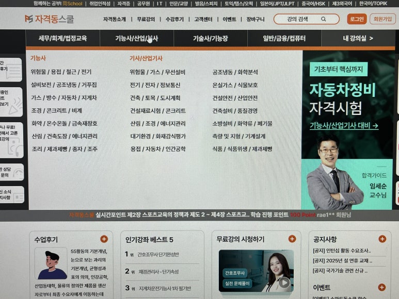The width and height of the screenshot is (399, 299).
Task: Click the 기능사 column heading
Action: (38, 58)
